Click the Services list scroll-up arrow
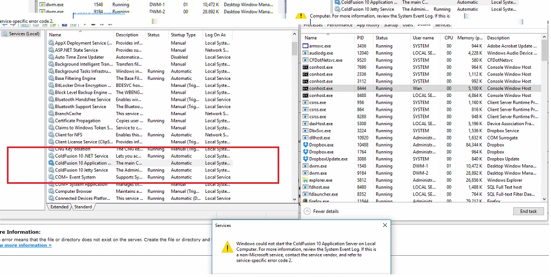551x277 pixels. [295, 35]
